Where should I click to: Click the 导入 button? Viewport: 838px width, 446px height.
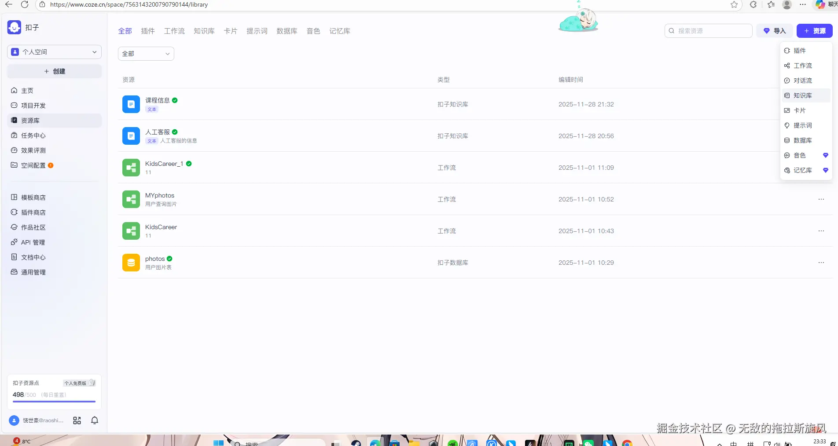click(x=775, y=31)
